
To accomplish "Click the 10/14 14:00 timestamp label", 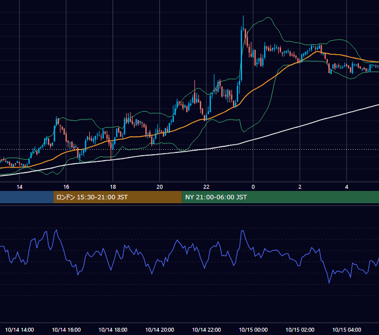I will click(20, 329).
